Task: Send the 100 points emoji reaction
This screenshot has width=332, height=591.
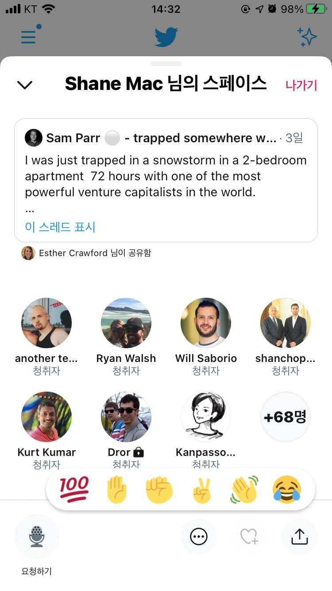Action: coord(74,489)
